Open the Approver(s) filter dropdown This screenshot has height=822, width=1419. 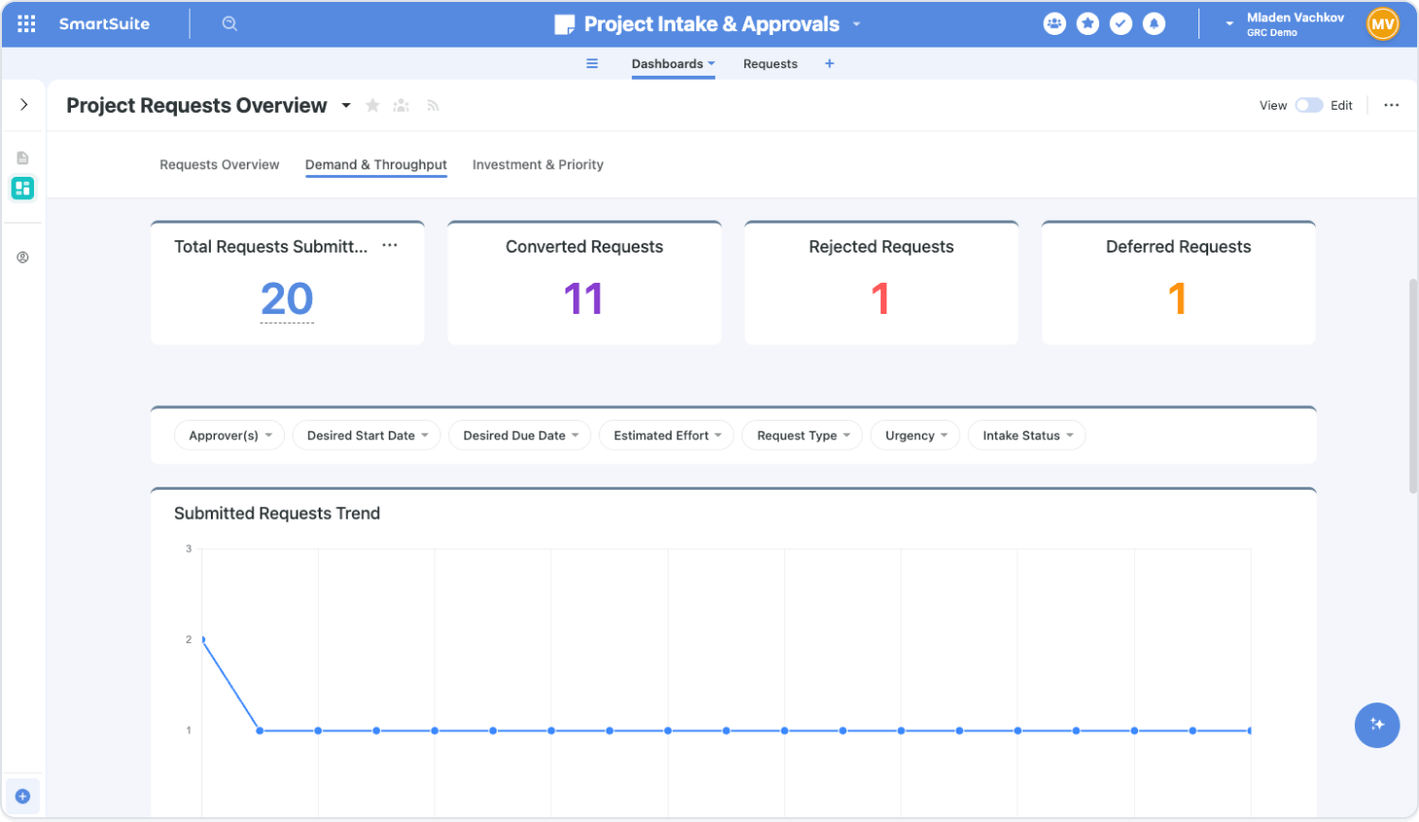(x=229, y=435)
